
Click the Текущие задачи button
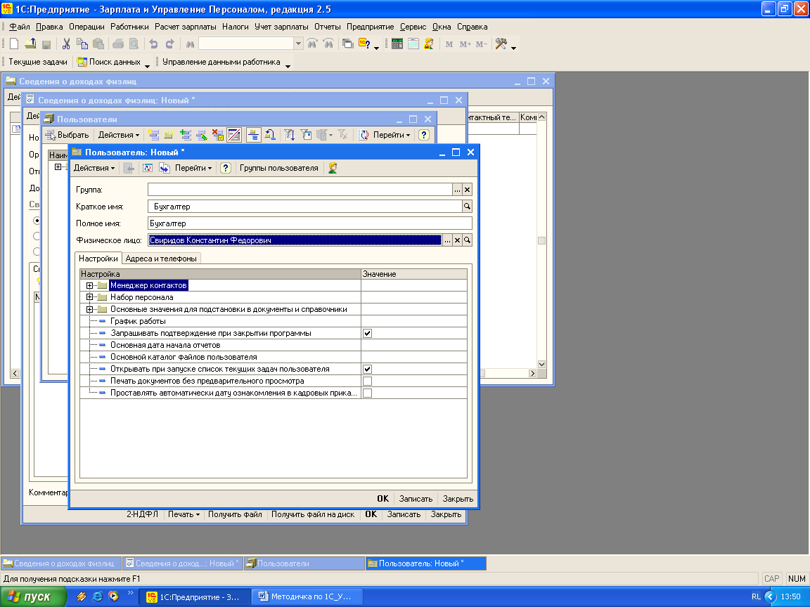point(38,62)
